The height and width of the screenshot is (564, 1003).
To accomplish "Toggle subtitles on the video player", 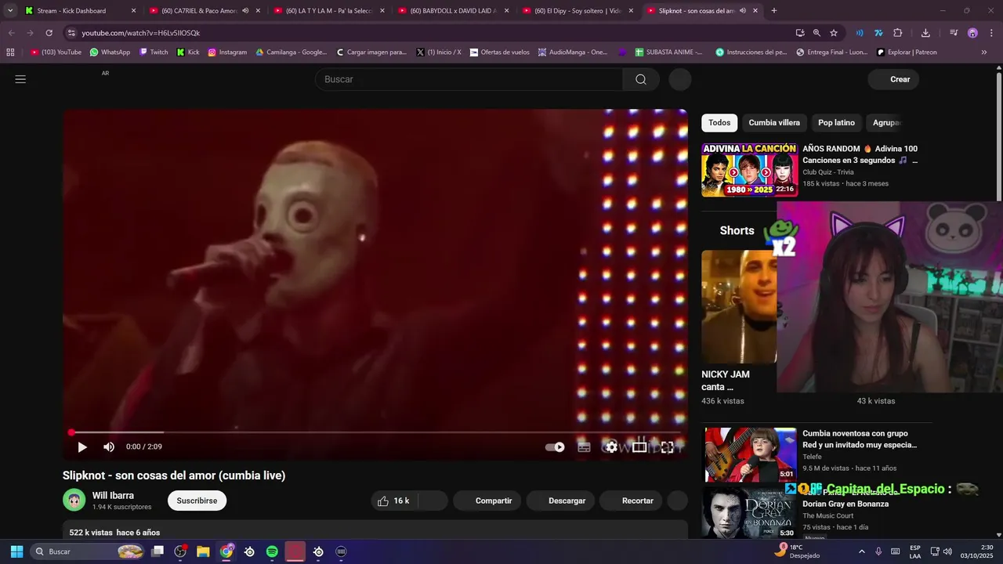I will [x=584, y=447].
